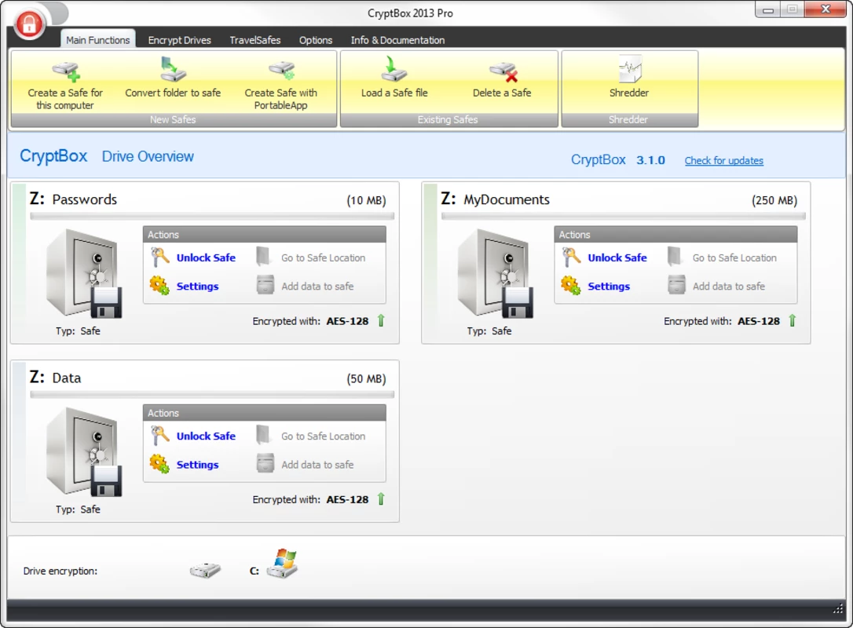
Task: Unlock the Passwords safe
Action: (x=206, y=257)
